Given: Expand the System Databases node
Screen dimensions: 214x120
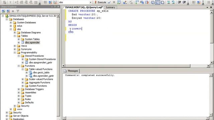Looking at the screenshot, I should pyautogui.click(x=11, y=23).
